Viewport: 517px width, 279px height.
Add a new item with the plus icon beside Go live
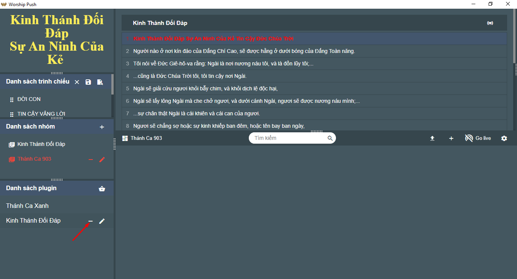pos(451,138)
